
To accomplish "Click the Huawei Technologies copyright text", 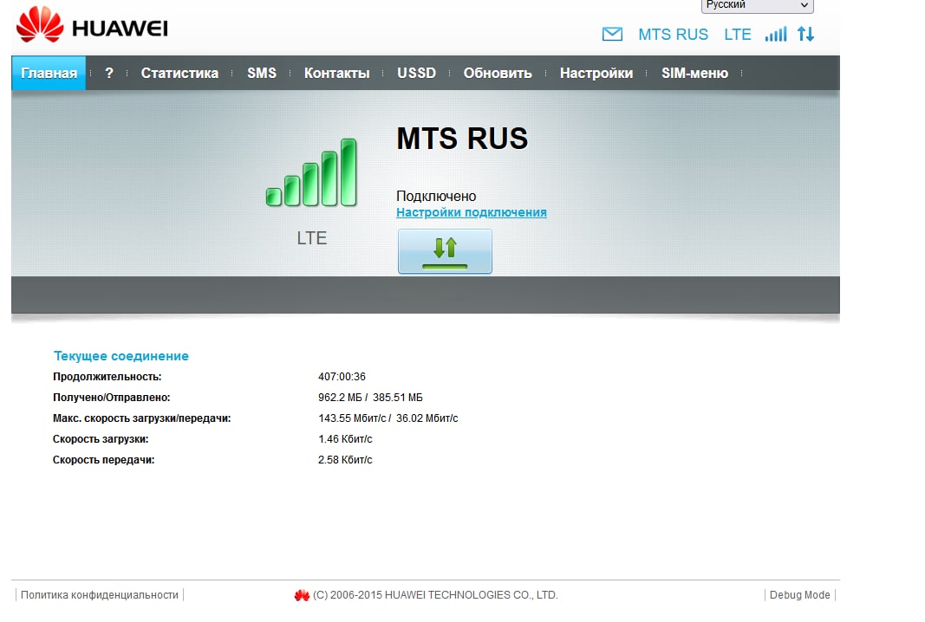I will tap(435, 595).
